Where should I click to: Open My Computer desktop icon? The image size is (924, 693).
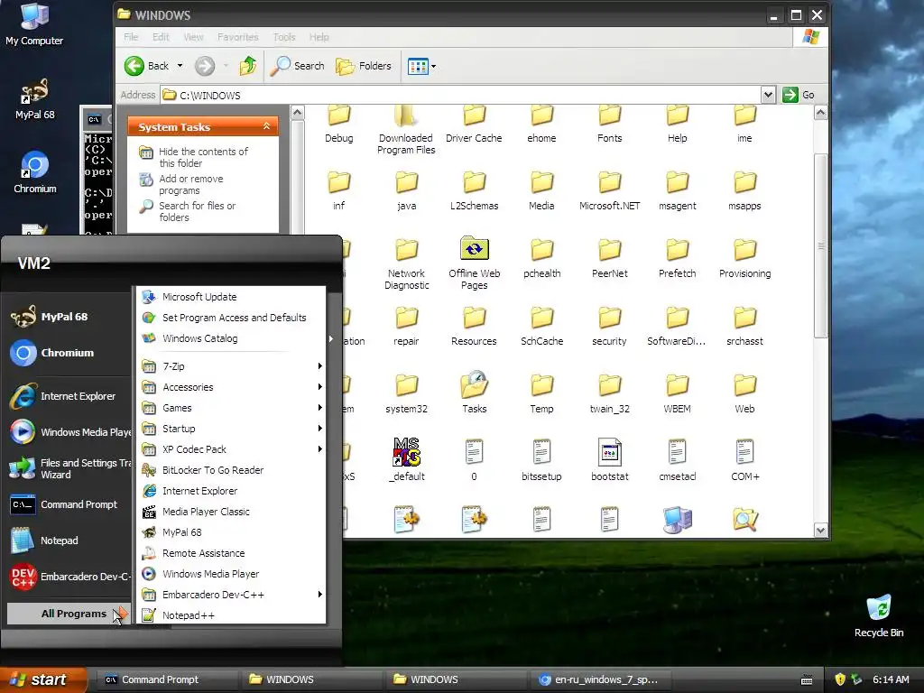pyautogui.click(x=34, y=24)
